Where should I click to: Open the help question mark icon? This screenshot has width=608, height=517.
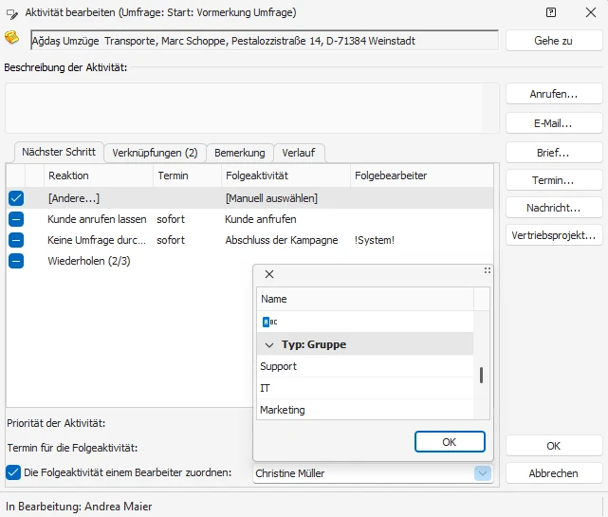[x=550, y=12]
